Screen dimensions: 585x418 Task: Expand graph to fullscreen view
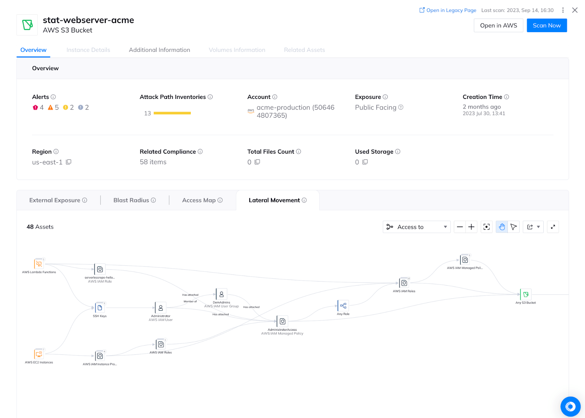coord(553,227)
